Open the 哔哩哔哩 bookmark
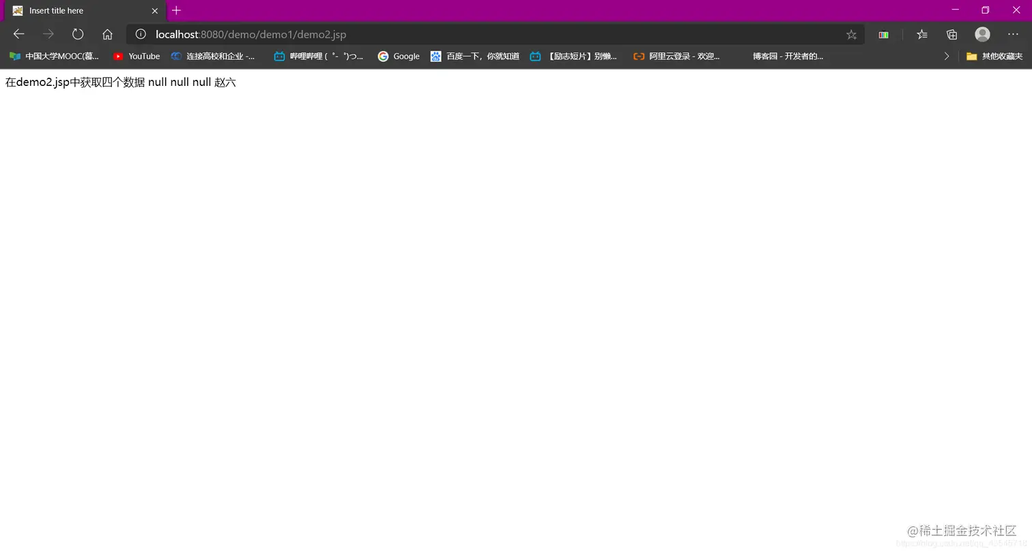Image resolution: width=1032 pixels, height=553 pixels. [319, 56]
